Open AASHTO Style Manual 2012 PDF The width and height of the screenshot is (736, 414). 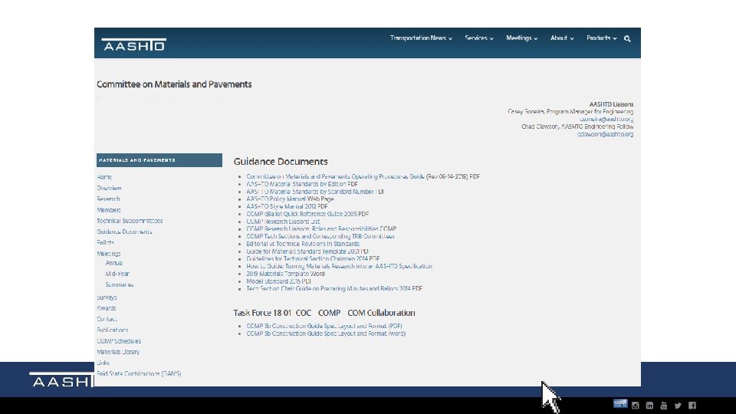coord(287,206)
